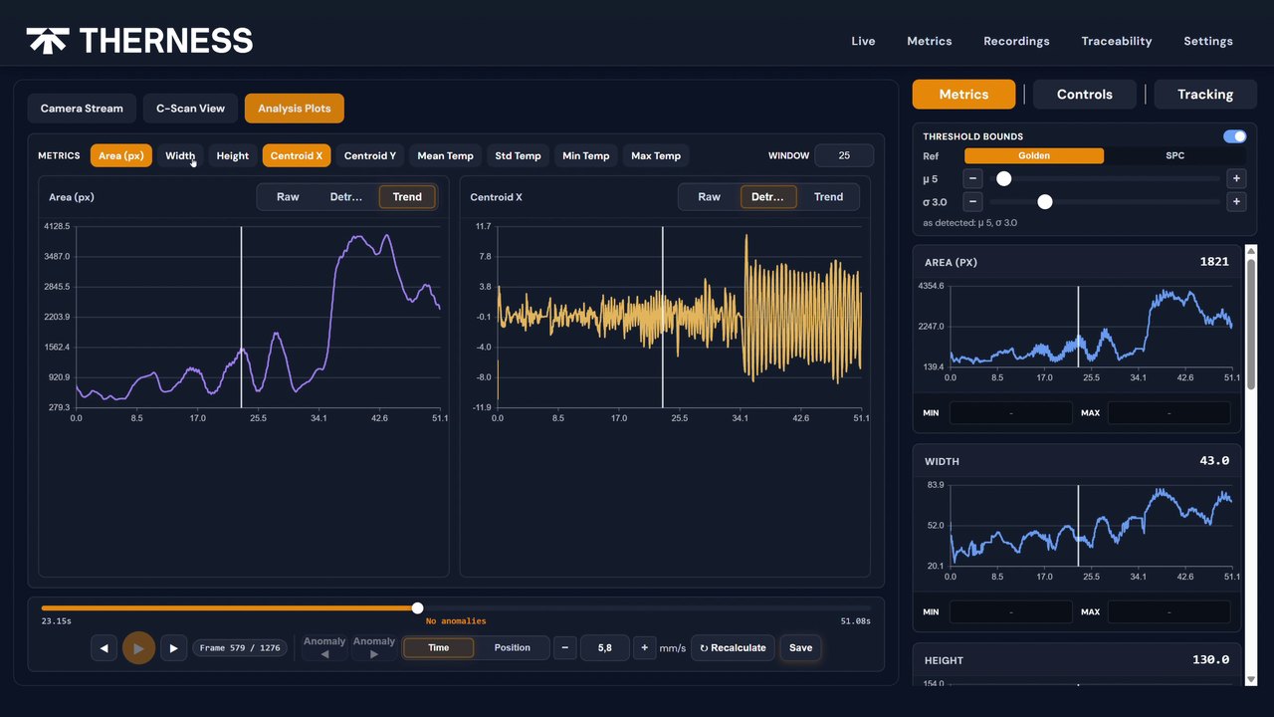Switch to Camera Stream tab
The height and width of the screenshot is (717, 1274).
pyautogui.click(x=82, y=109)
